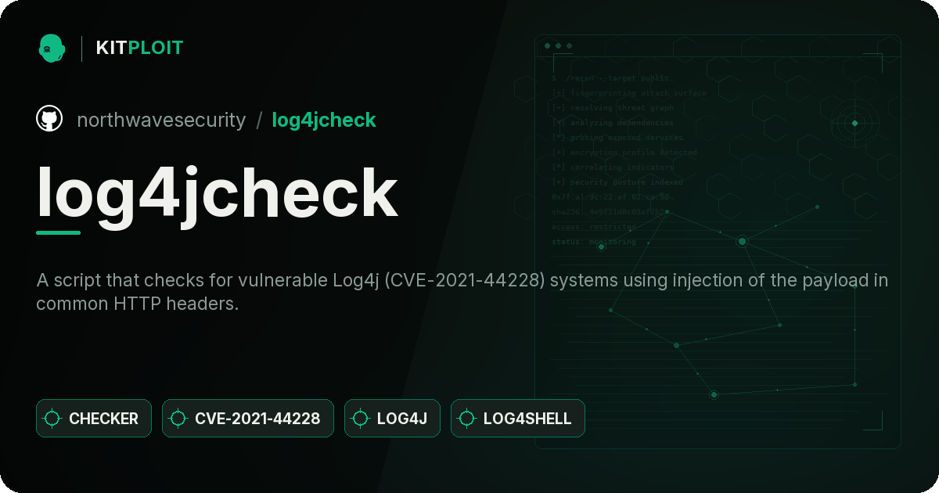This screenshot has height=493, width=939.
Task: Click crosshair icon in LOG4SHELL tag
Action: point(467,419)
